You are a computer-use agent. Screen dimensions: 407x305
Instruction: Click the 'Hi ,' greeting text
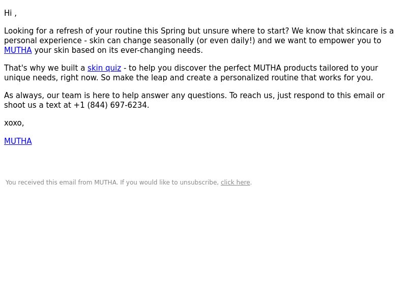10,13
